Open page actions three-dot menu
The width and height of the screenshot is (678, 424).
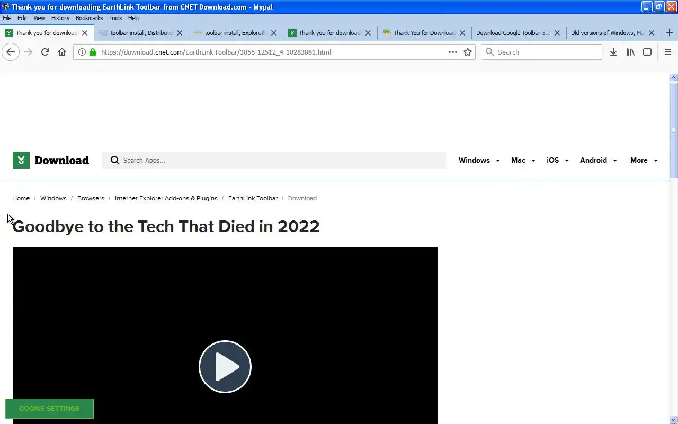point(453,52)
